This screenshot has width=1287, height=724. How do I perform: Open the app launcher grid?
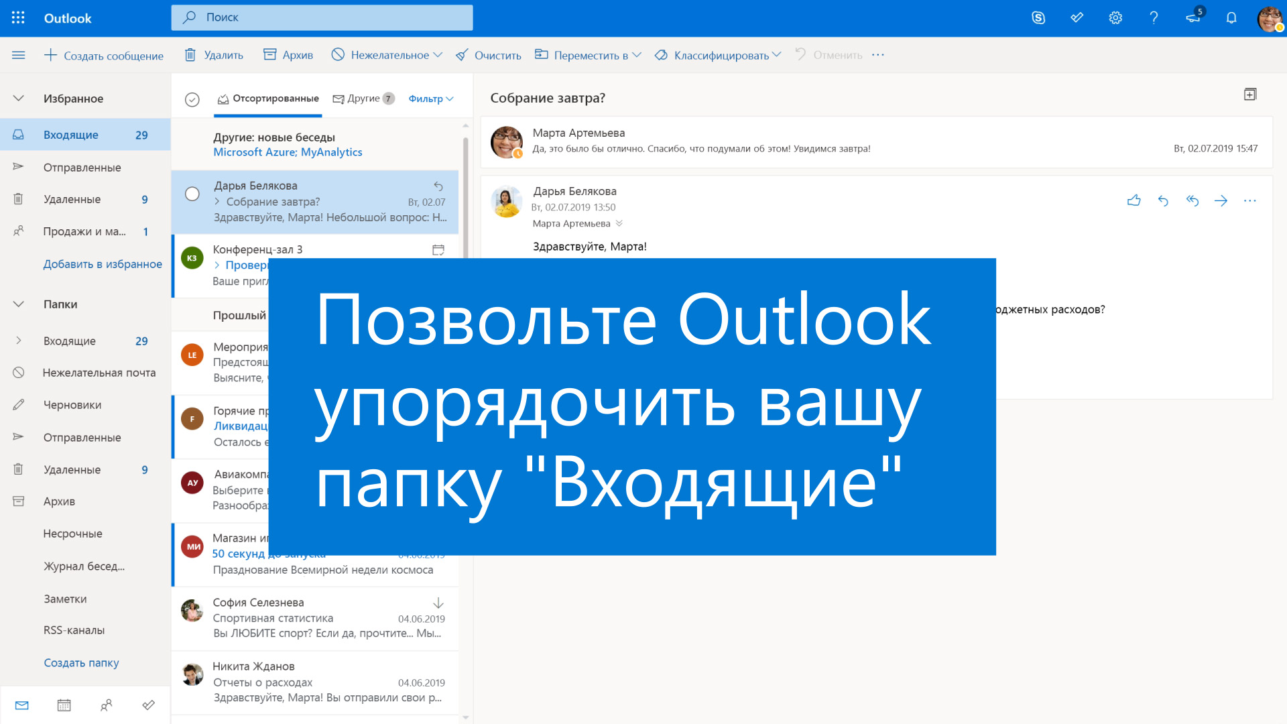coord(18,18)
